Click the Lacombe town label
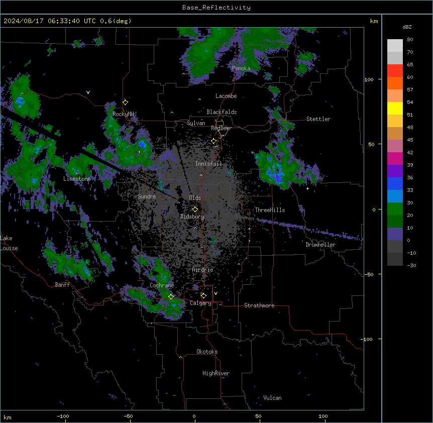 tap(226, 96)
